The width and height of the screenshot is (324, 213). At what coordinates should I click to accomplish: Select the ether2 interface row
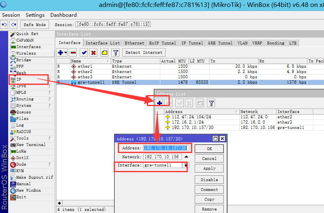[190, 71]
